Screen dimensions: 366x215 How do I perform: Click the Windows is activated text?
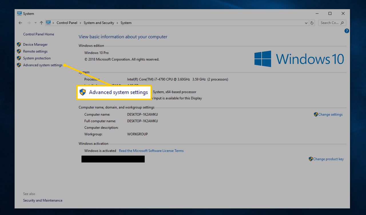(x=100, y=151)
